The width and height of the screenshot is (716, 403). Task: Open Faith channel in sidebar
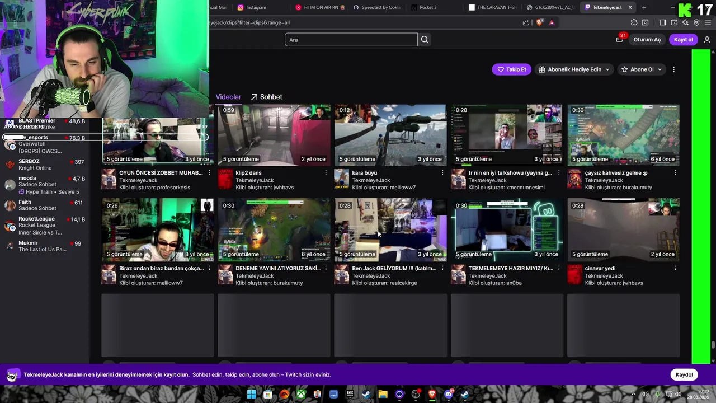45,205
